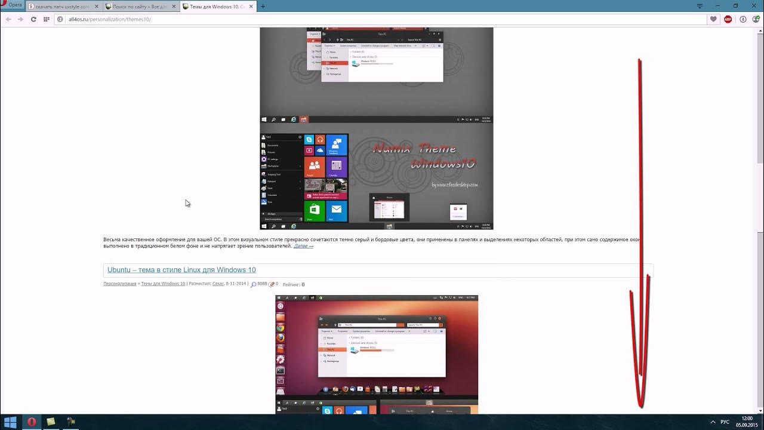Reload the current page
The width and height of the screenshot is (764, 430).
point(33,19)
